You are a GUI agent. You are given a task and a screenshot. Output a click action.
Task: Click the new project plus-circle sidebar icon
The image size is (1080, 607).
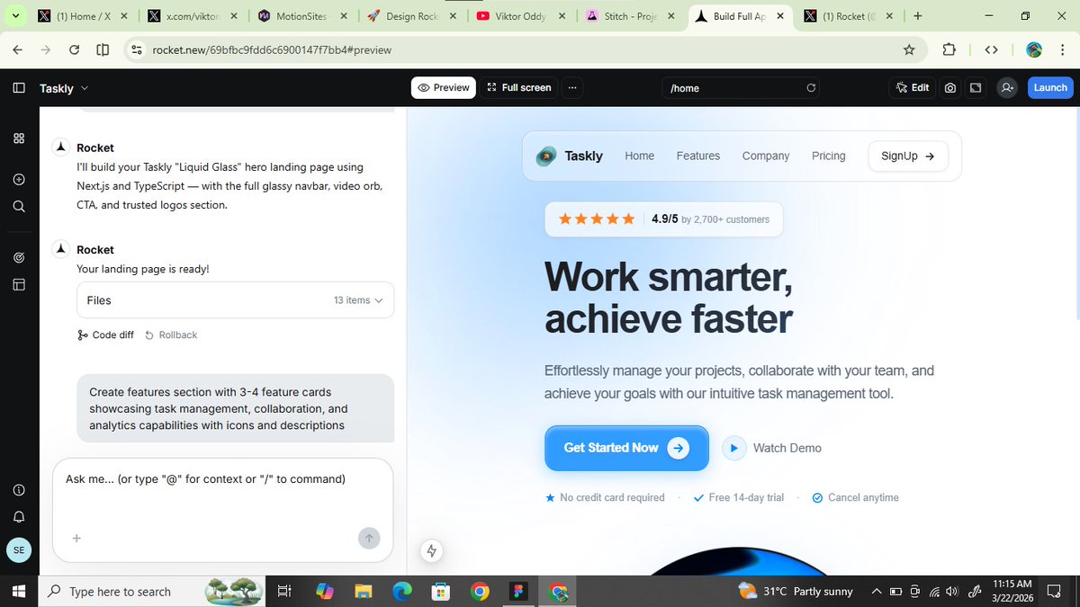(19, 180)
